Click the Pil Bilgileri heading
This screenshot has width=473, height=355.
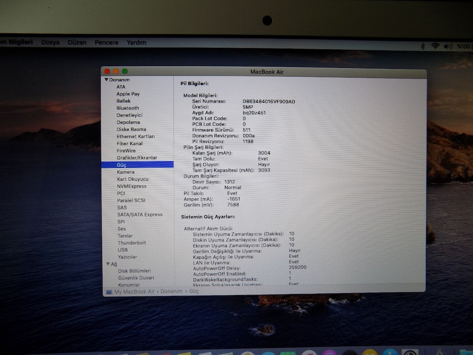[x=194, y=84]
